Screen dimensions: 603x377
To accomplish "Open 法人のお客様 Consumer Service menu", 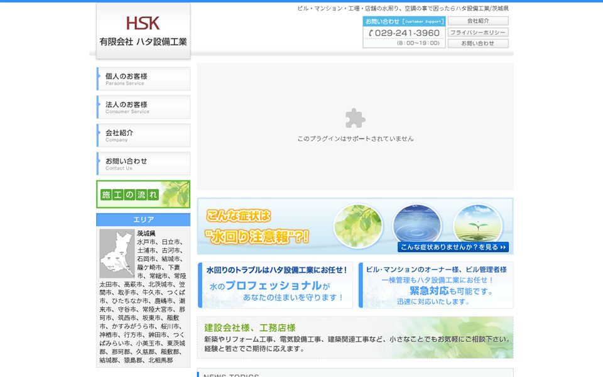I will click(143, 107).
